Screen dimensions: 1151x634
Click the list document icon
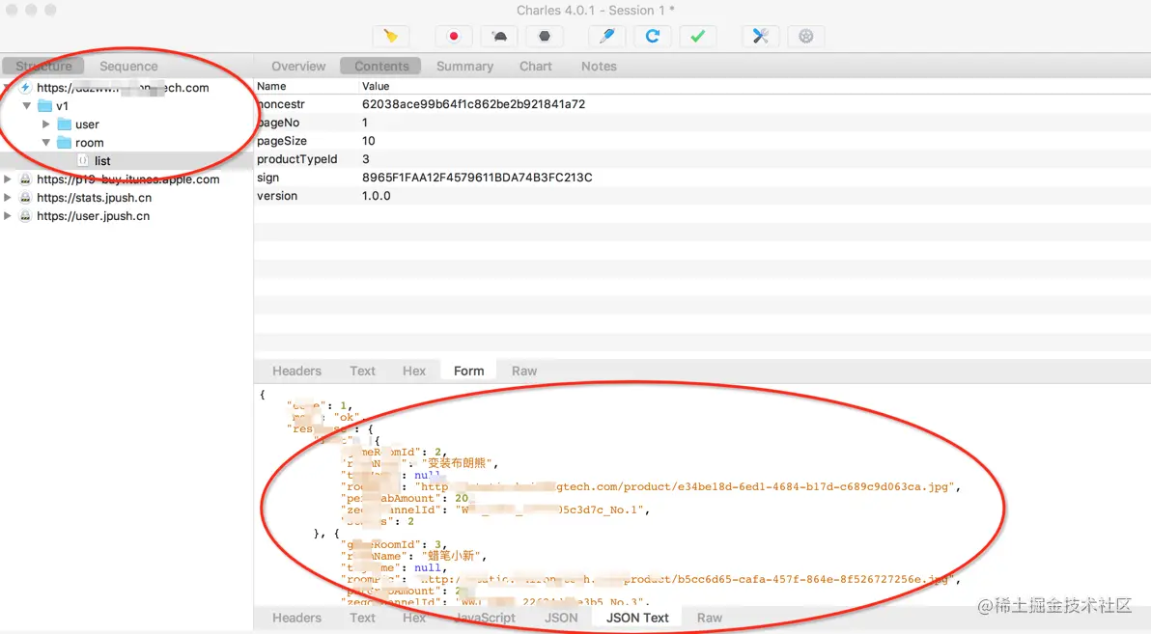click(x=83, y=161)
